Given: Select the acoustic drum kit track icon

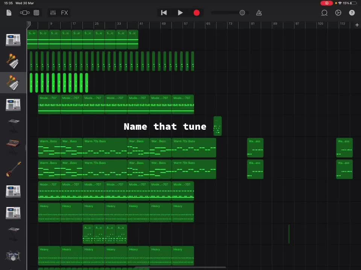Looking at the screenshot, I should coord(13,256).
